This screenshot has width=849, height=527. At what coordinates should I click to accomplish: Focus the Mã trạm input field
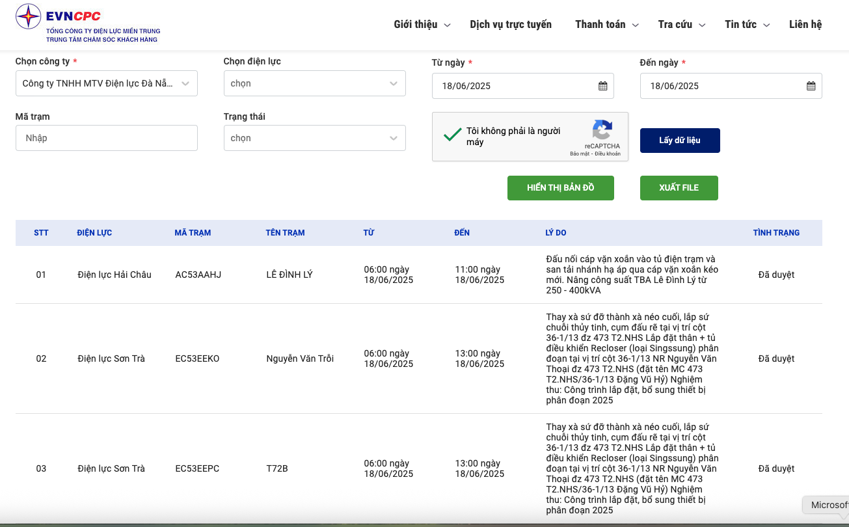pos(107,138)
